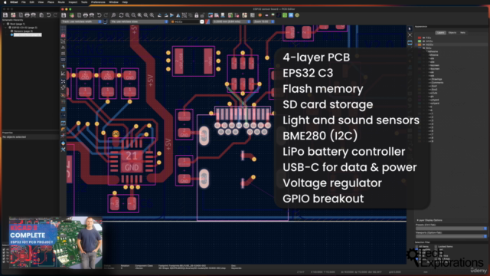The width and height of the screenshot is (490, 276).
Task: Open the Apple menu
Action: click(x=5, y=2)
